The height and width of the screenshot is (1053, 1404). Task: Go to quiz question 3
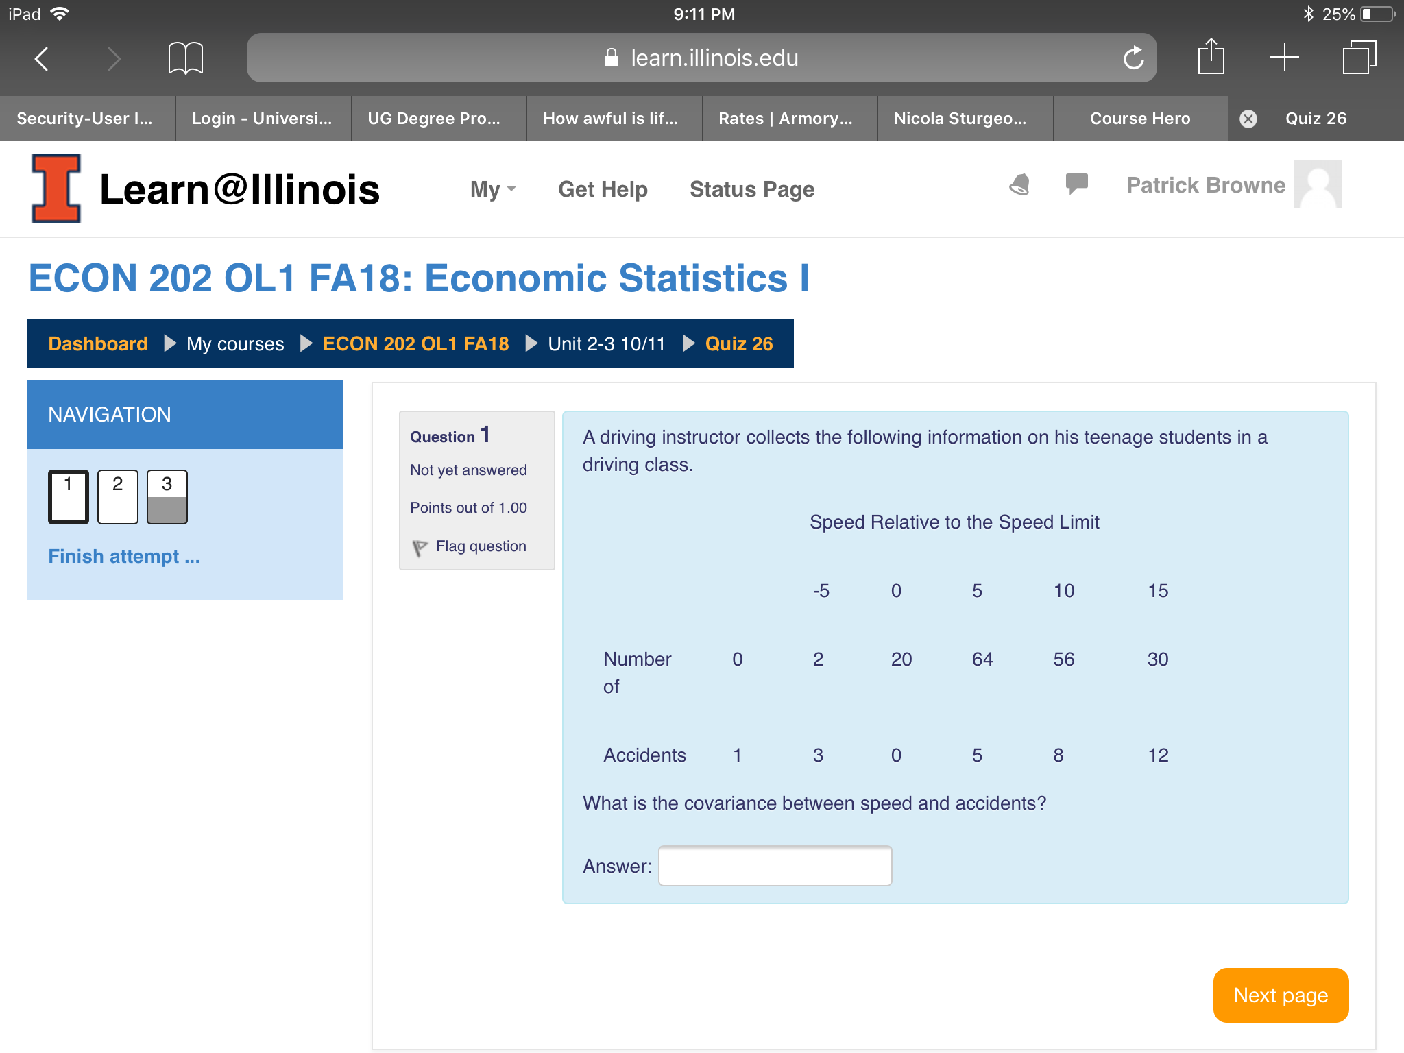167,496
